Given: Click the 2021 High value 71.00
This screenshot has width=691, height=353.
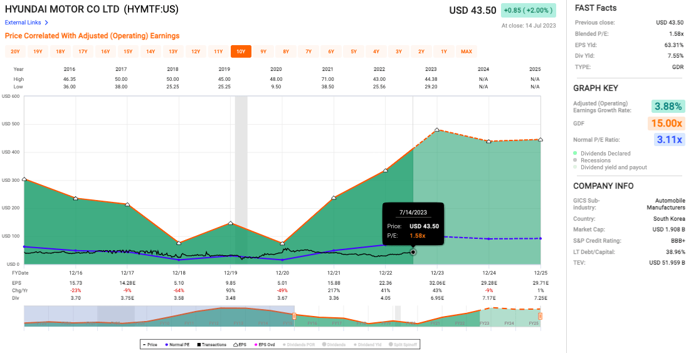Looking at the screenshot, I should [328, 80].
